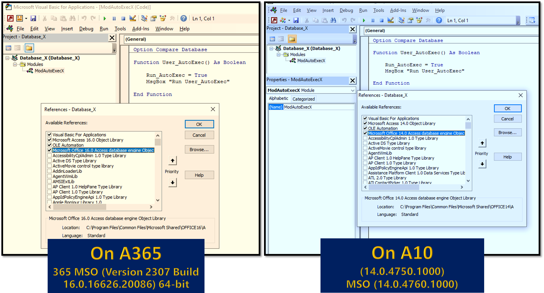Toggle Design Mode icon in A10 toolbar

pos(391,20)
